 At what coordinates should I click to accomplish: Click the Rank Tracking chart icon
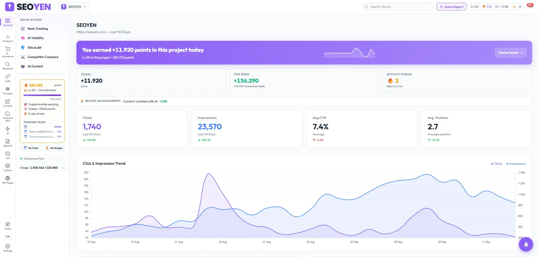tap(23, 29)
